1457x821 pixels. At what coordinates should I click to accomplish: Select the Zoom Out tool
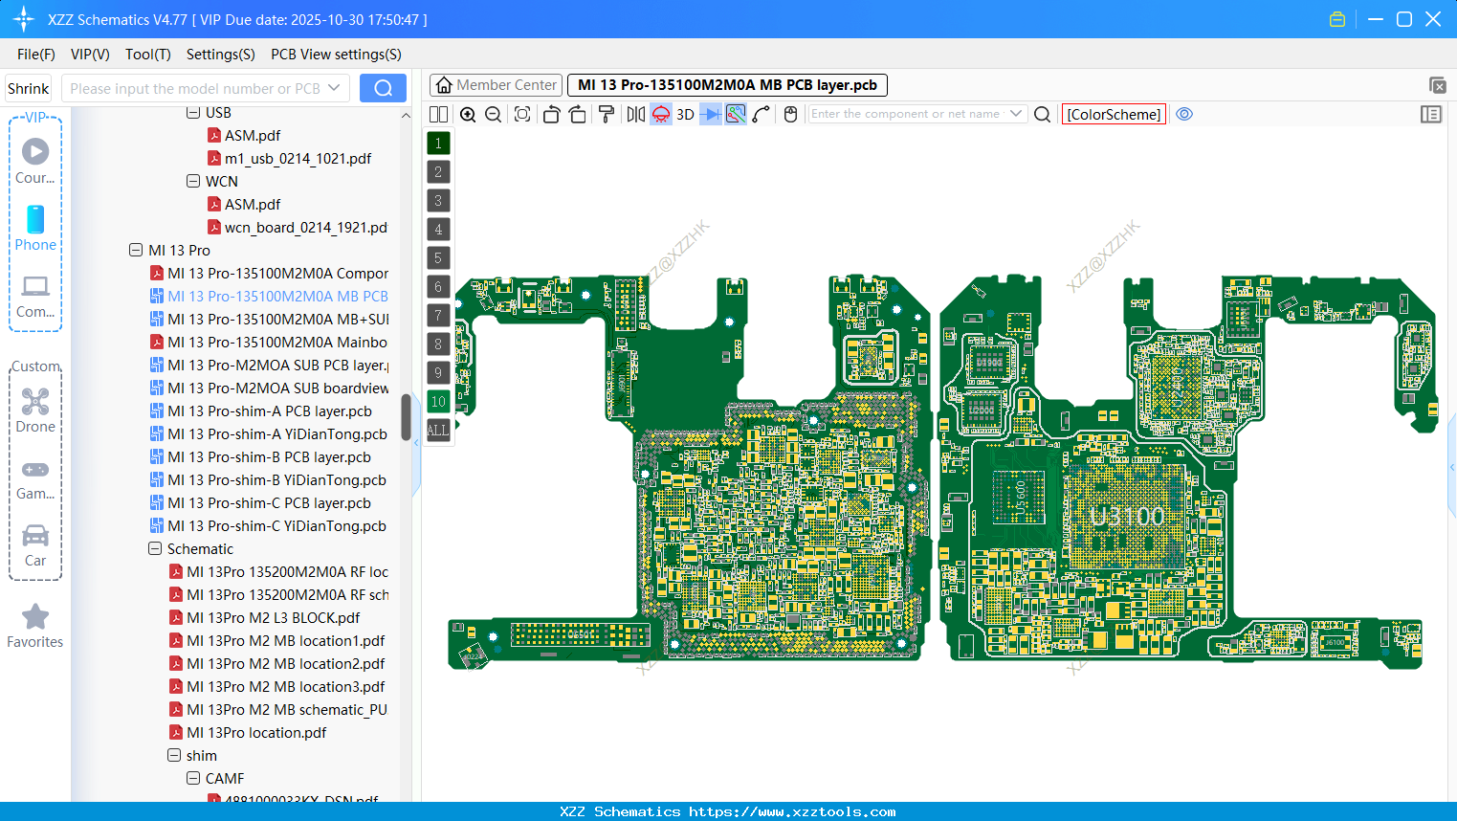coord(493,114)
